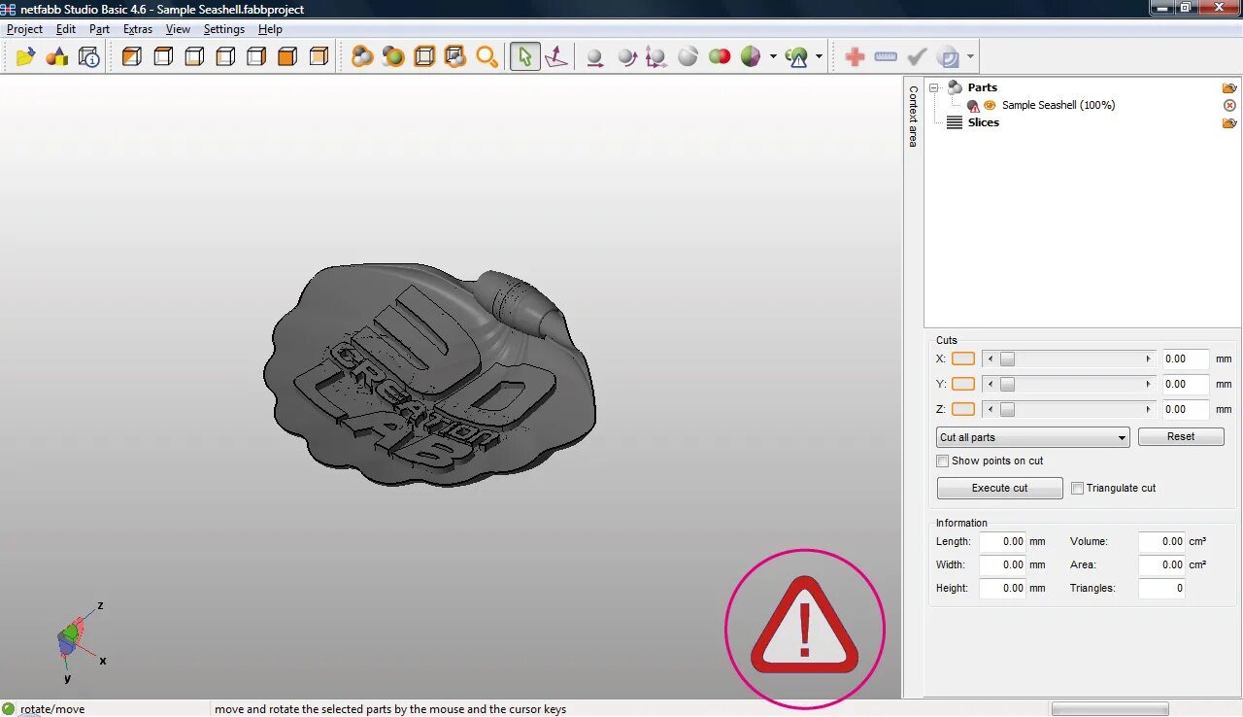Click the part analysis warning-triangle icon

click(797, 57)
